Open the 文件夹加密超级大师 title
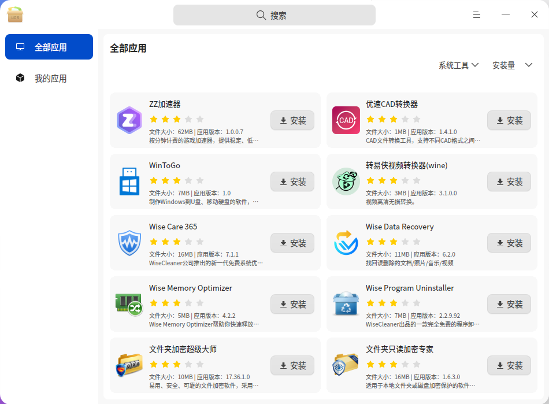 point(183,349)
